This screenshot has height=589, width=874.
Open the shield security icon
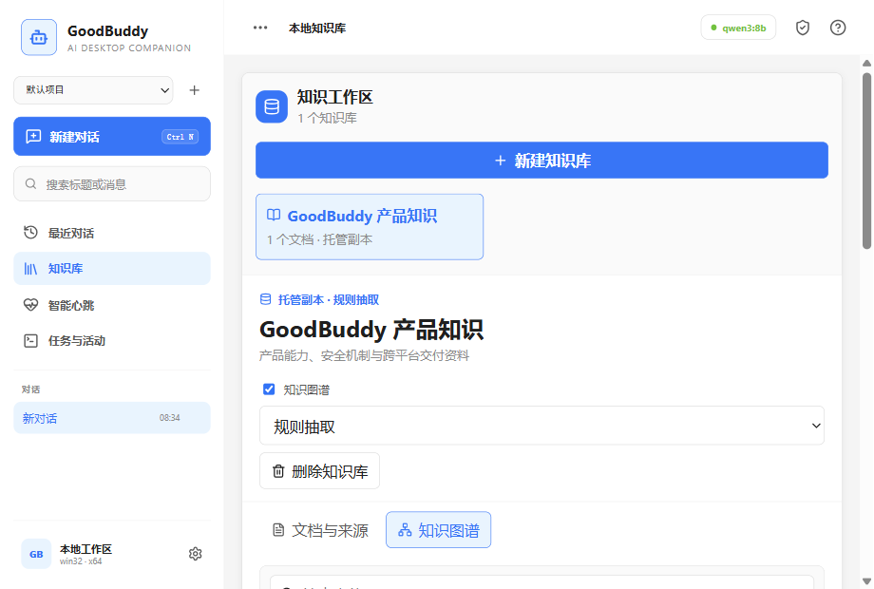(803, 28)
